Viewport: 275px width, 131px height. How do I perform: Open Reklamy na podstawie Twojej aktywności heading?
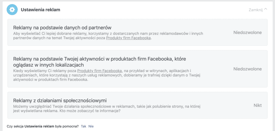[99, 62]
